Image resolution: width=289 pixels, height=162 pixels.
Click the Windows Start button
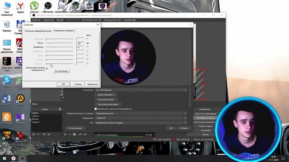tap(4, 158)
